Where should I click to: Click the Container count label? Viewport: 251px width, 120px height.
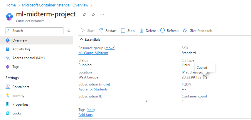coord(194,96)
